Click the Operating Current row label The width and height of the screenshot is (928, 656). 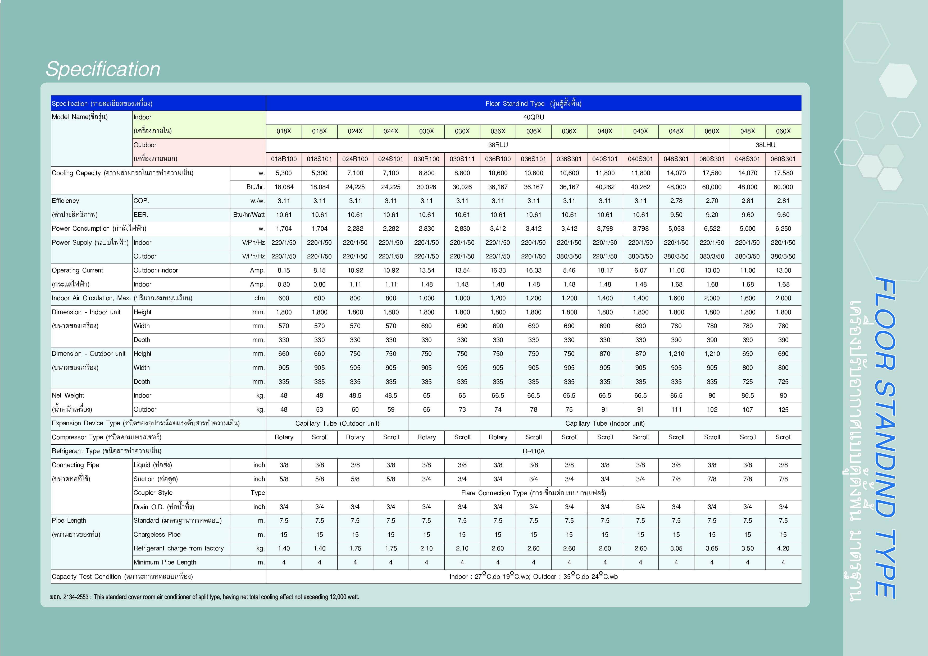pyautogui.click(x=77, y=270)
